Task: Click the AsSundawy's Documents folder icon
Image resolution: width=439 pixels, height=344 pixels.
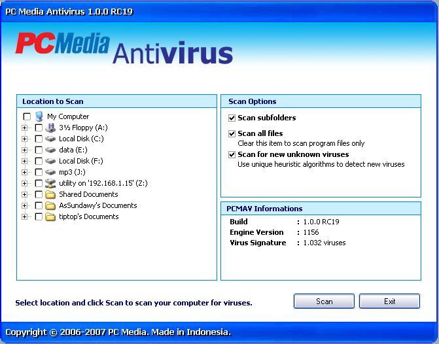Action: point(50,205)
